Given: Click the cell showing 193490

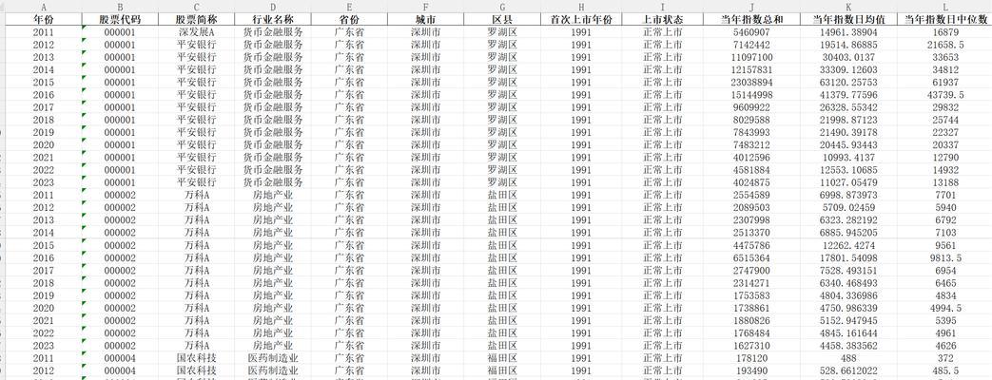Looking at the screenshot, I should 751,370.
